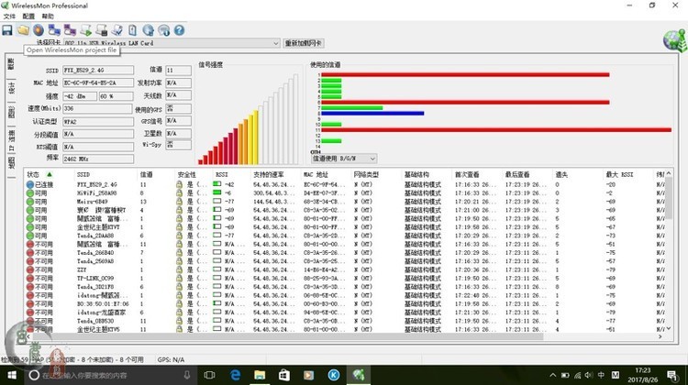This screenshot has width=688, height=385.
Task: Select the Tenda_2DAA88 network row
Action: click(345, 236)
